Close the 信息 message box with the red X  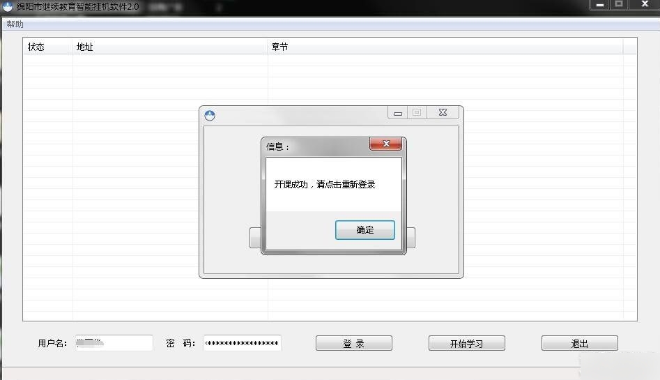386,144
